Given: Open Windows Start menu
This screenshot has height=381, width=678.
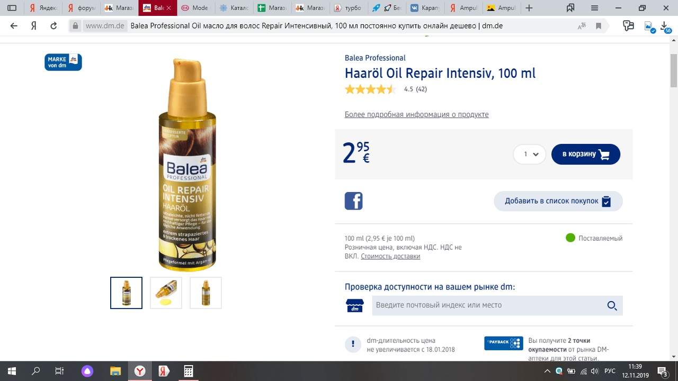Looking at the screenshot, I should 12,371.
